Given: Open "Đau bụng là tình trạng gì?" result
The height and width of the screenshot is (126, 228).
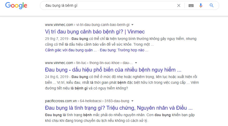Looking at the screenshot, I should tap(119, 108).
